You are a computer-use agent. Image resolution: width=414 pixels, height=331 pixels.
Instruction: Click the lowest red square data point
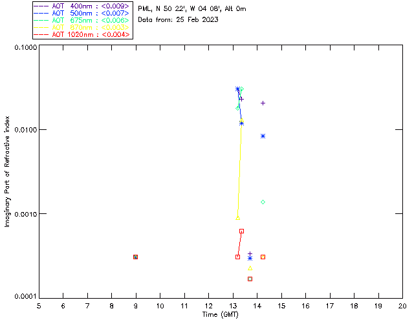[250, 279]
